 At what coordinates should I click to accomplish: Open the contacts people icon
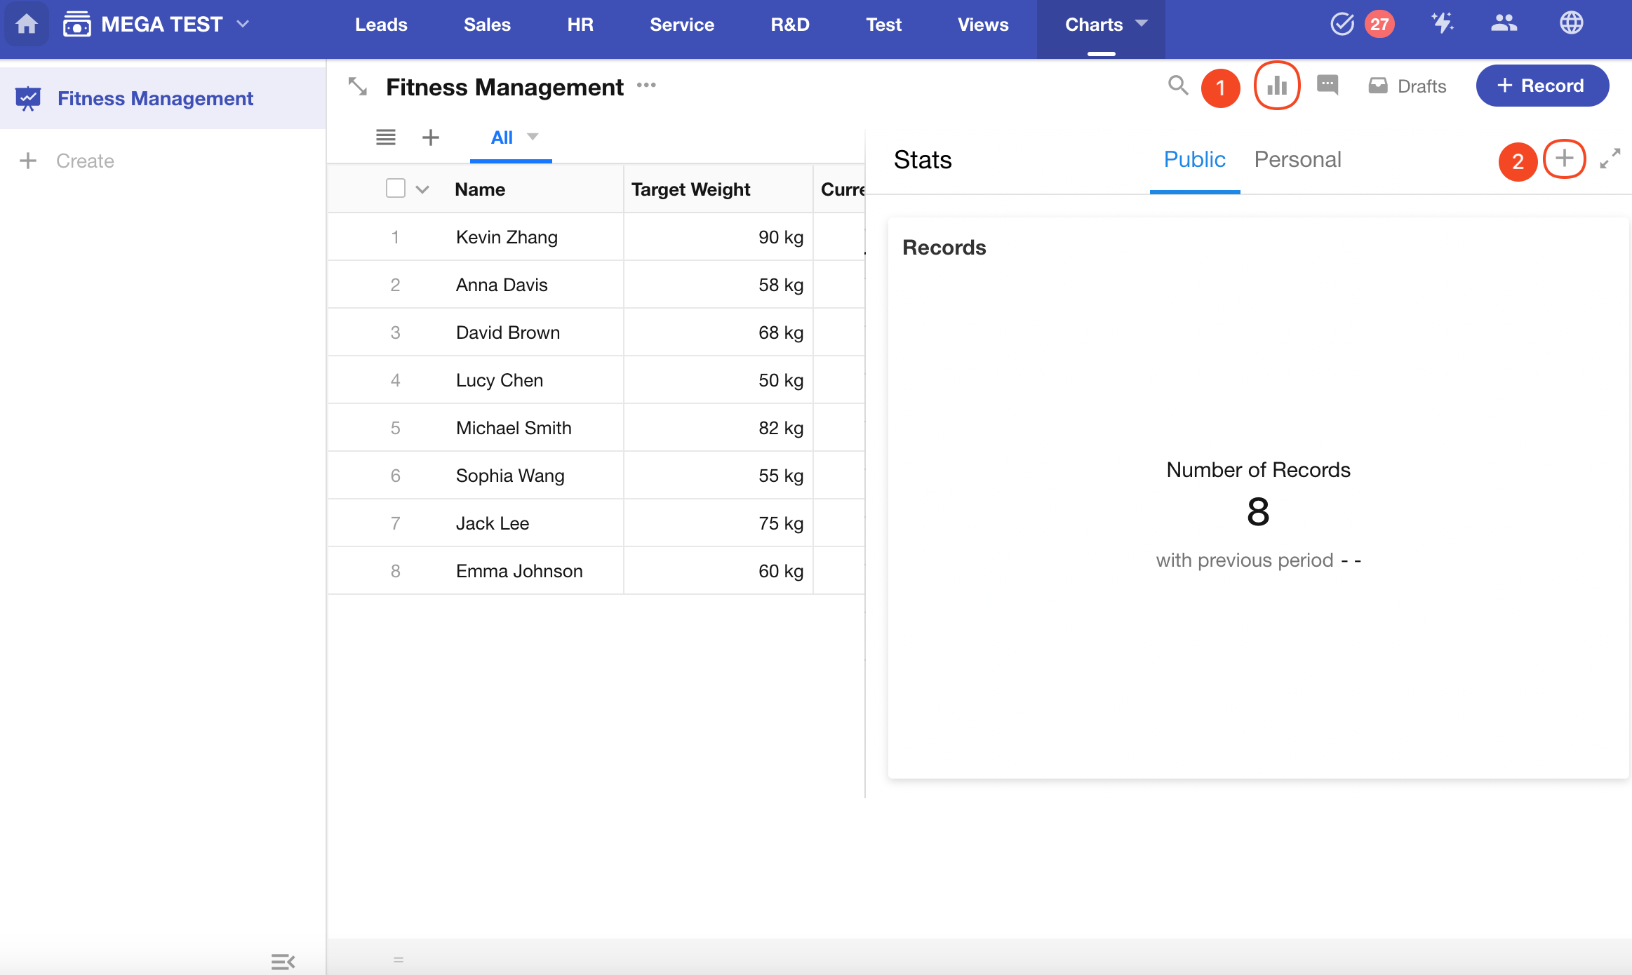click(x=1504, y=24)
